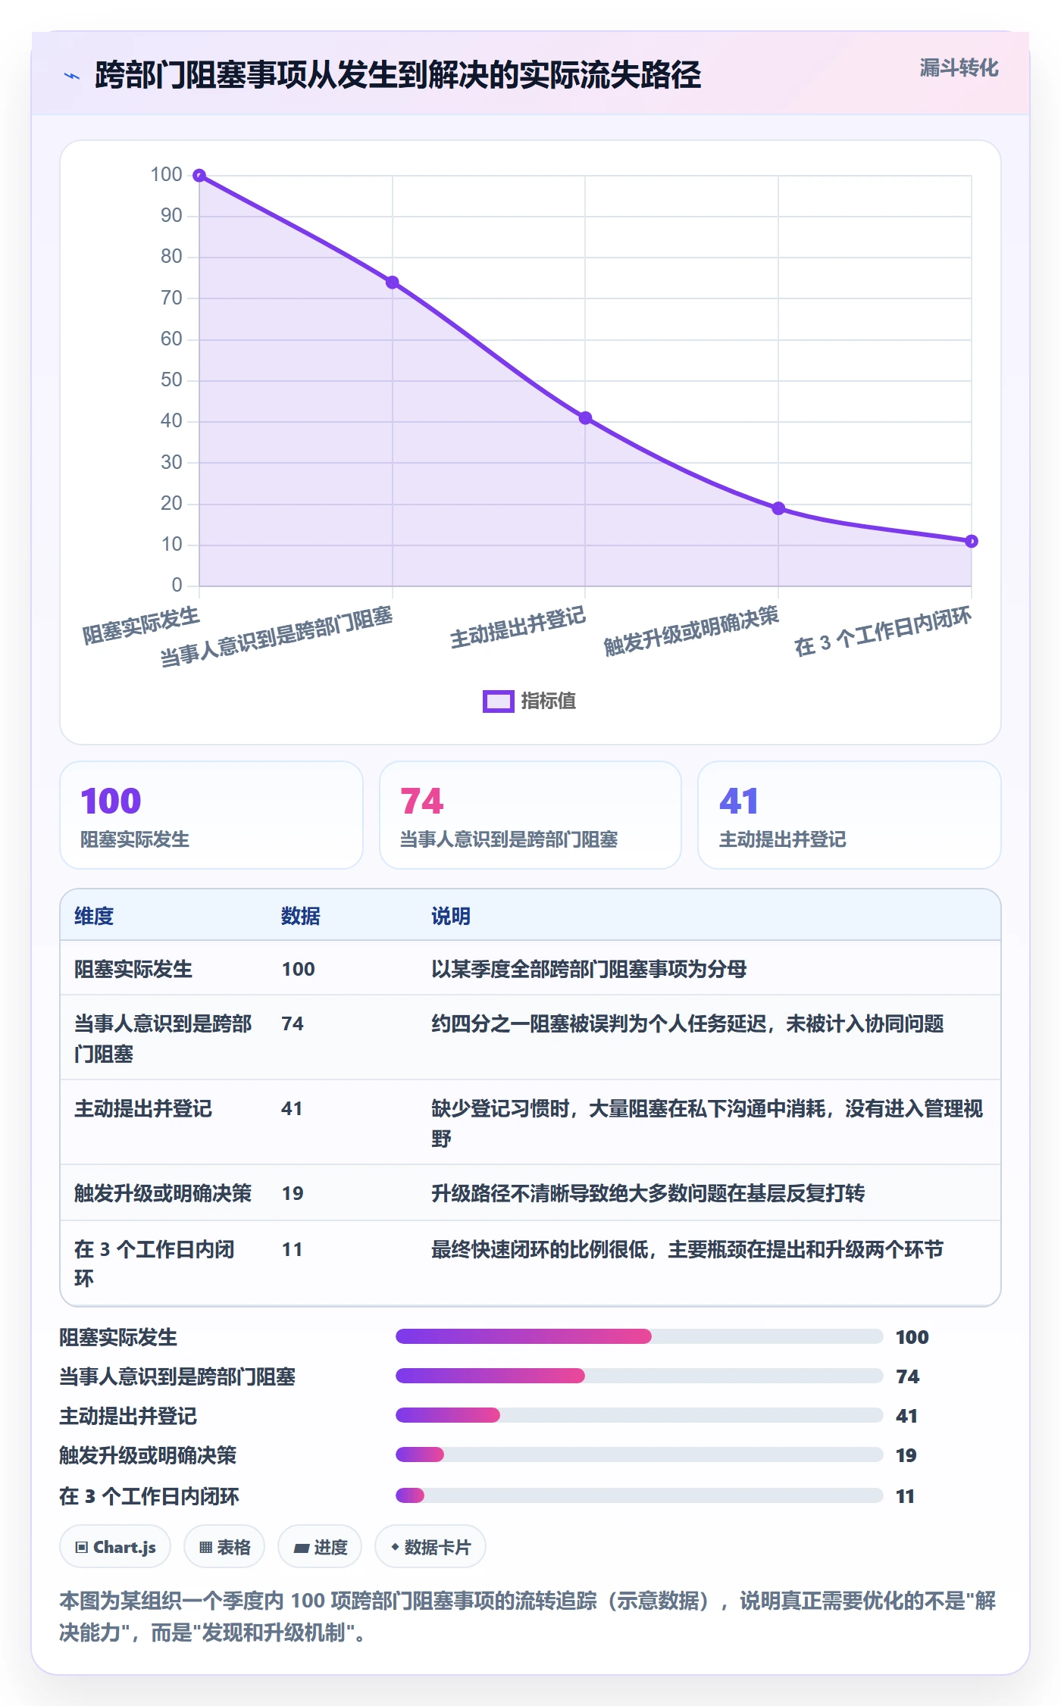Click the 主动提出并登记 progress bar
This screenshot has width=1061, height=1706.
(639, 1415)
